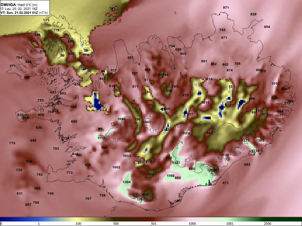Click the '1047' value
302x226 pixels.
tap(279, 115)
